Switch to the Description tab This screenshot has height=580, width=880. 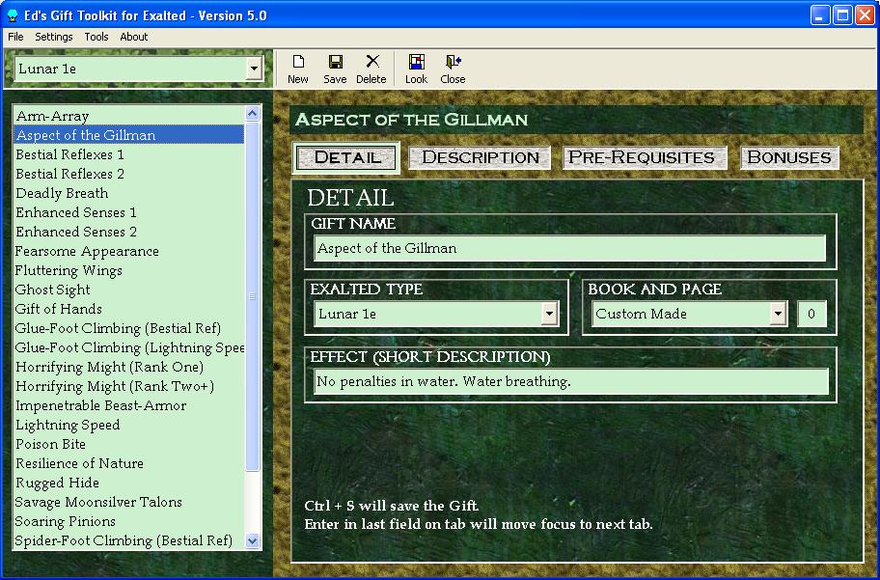(x=480, y=157)
